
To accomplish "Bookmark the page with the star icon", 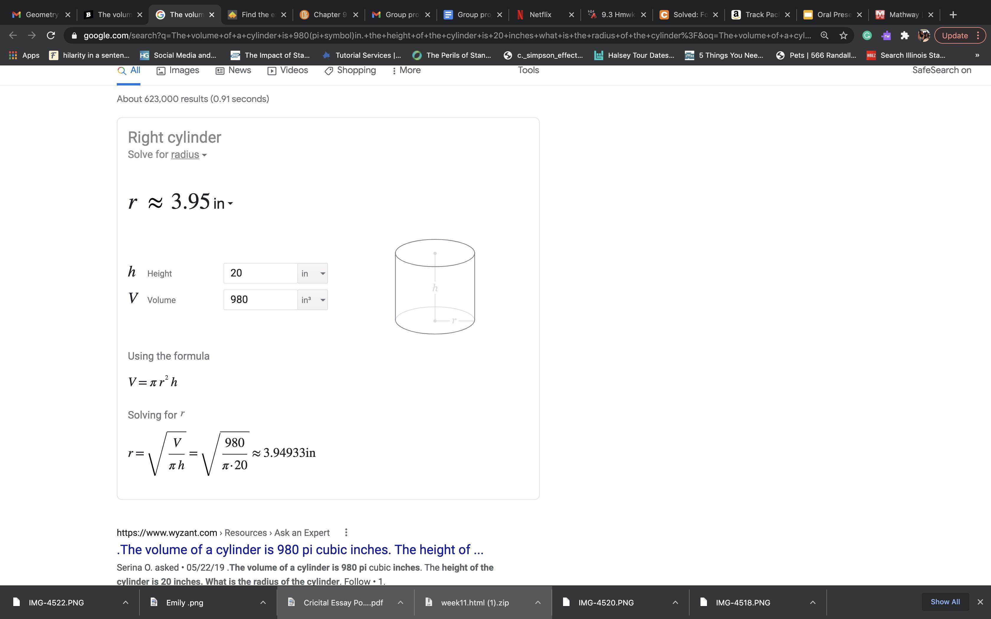I will pyautogui.click(x=843, y=36).
